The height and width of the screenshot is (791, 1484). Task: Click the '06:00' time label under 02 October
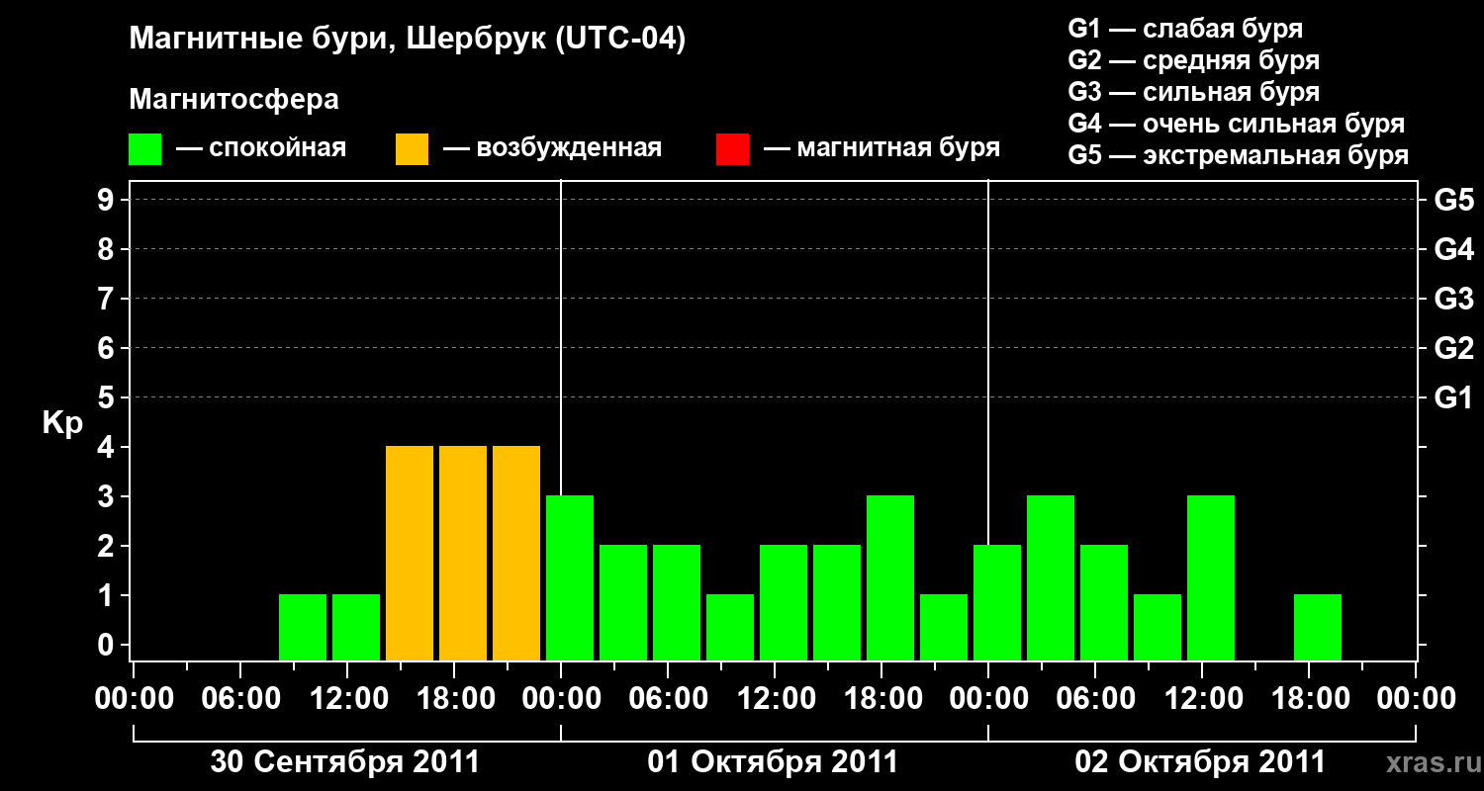(x=1095, y=699)
